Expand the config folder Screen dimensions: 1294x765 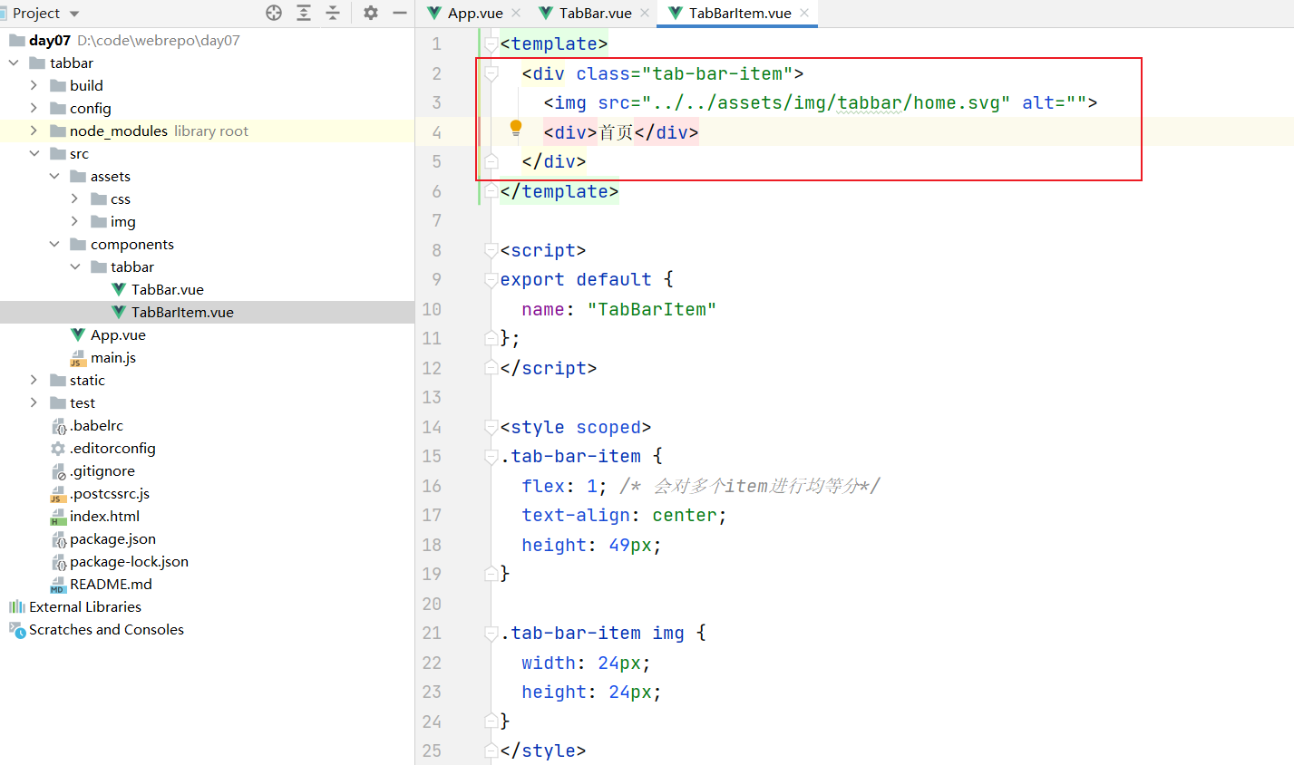[34, 108]
